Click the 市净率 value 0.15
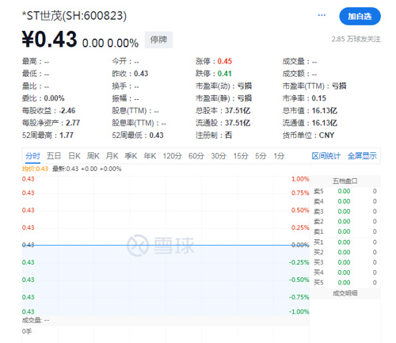Screen dimensions: 396x343 coord(319,98)
